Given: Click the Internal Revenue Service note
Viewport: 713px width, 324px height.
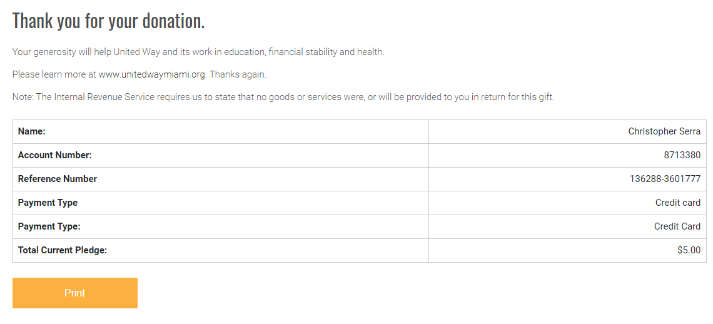Looking at the screenshot, I should click(x=283, y=97).
